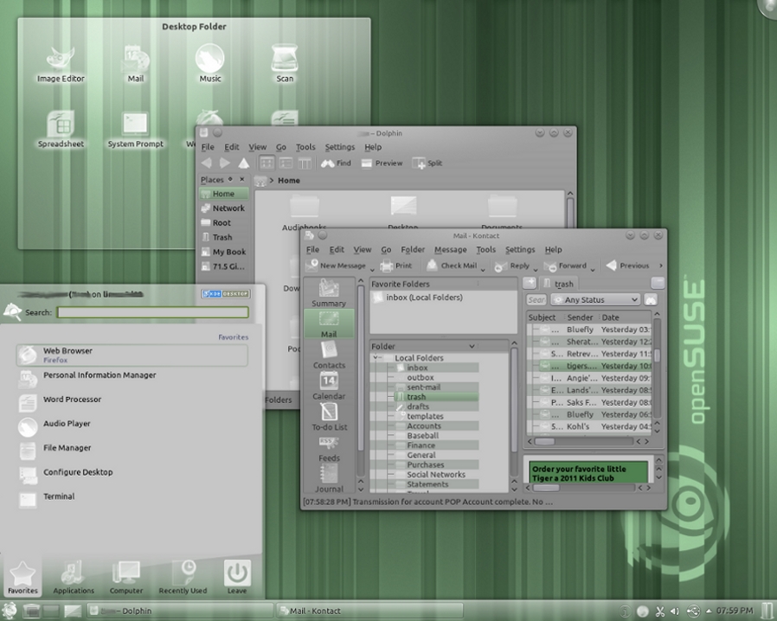Collapse Local Folders tree node
This screenshot has height=621, width=777.
coord(376,357)
